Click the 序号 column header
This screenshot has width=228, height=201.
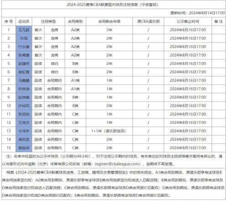click(9, 21)
